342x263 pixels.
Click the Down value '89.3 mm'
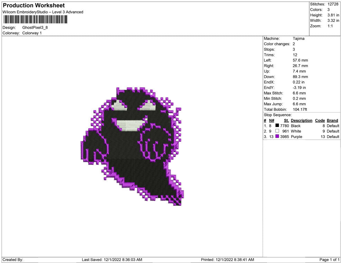[300, 77]
